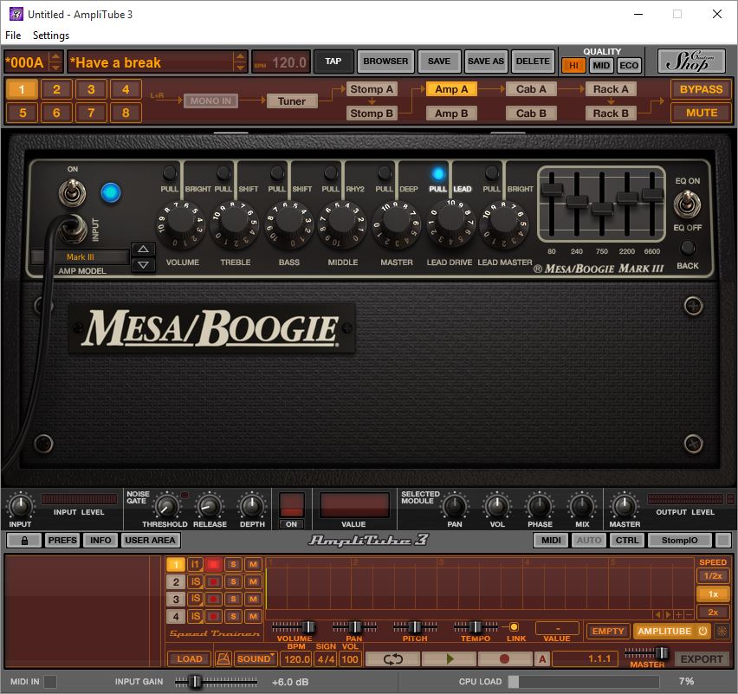Zoom in timeline with plus icon
This screenshot has width=738, height=694.
[679, 615]
